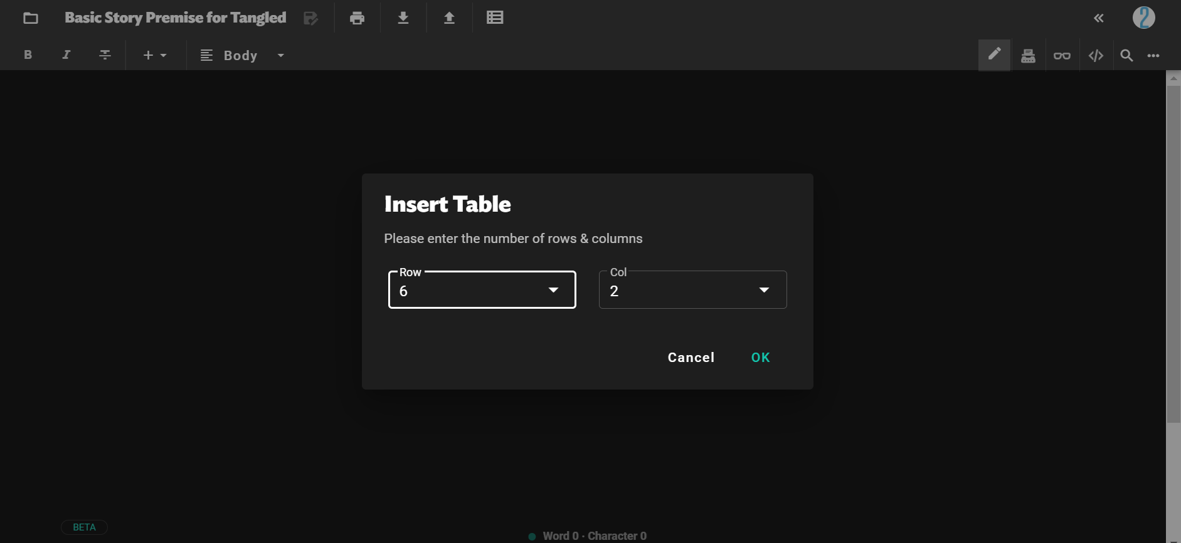Image resolution: width=1181 pixels, height=543 pixels.
Task: Open the source code view icon
Action: [1096, 56]
